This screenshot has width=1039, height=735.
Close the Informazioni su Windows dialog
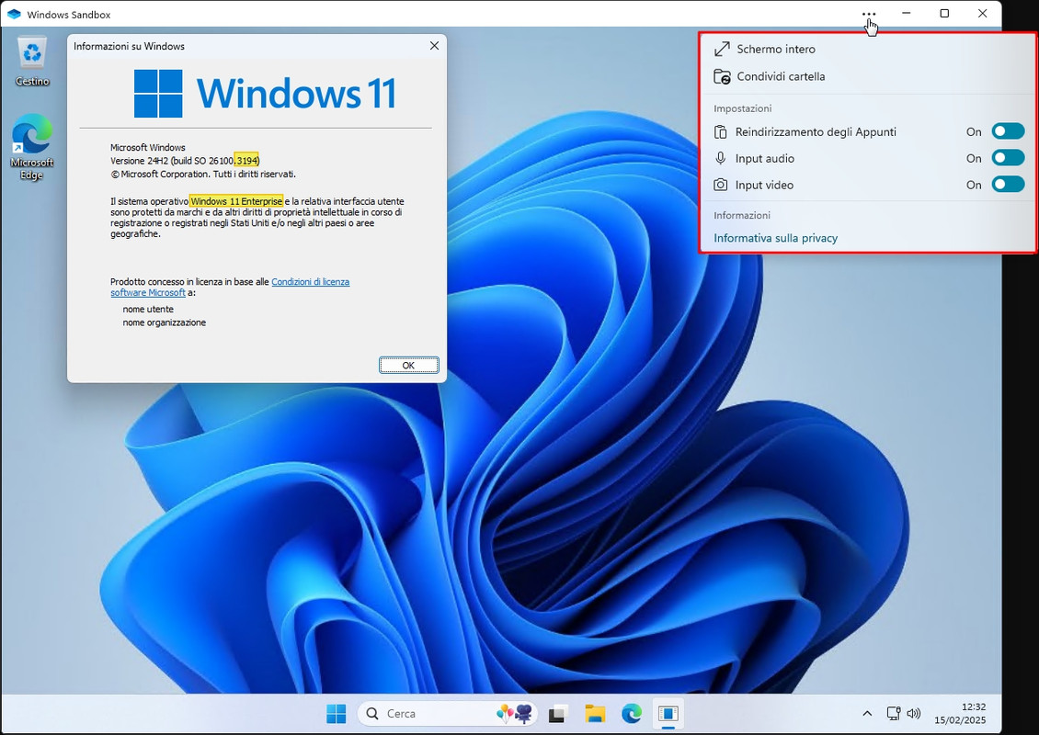pos(434,46)
